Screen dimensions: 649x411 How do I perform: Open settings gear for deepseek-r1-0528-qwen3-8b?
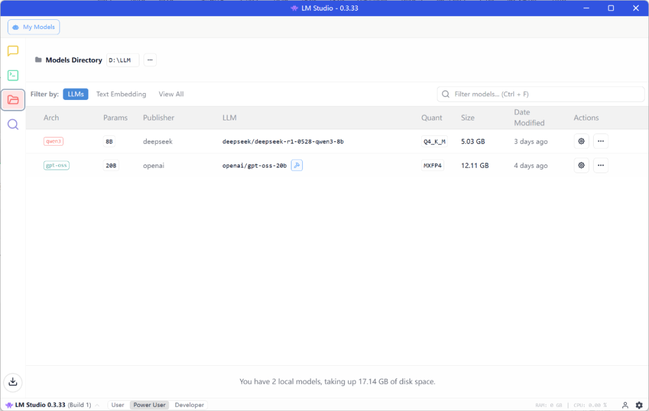[581, 141]
